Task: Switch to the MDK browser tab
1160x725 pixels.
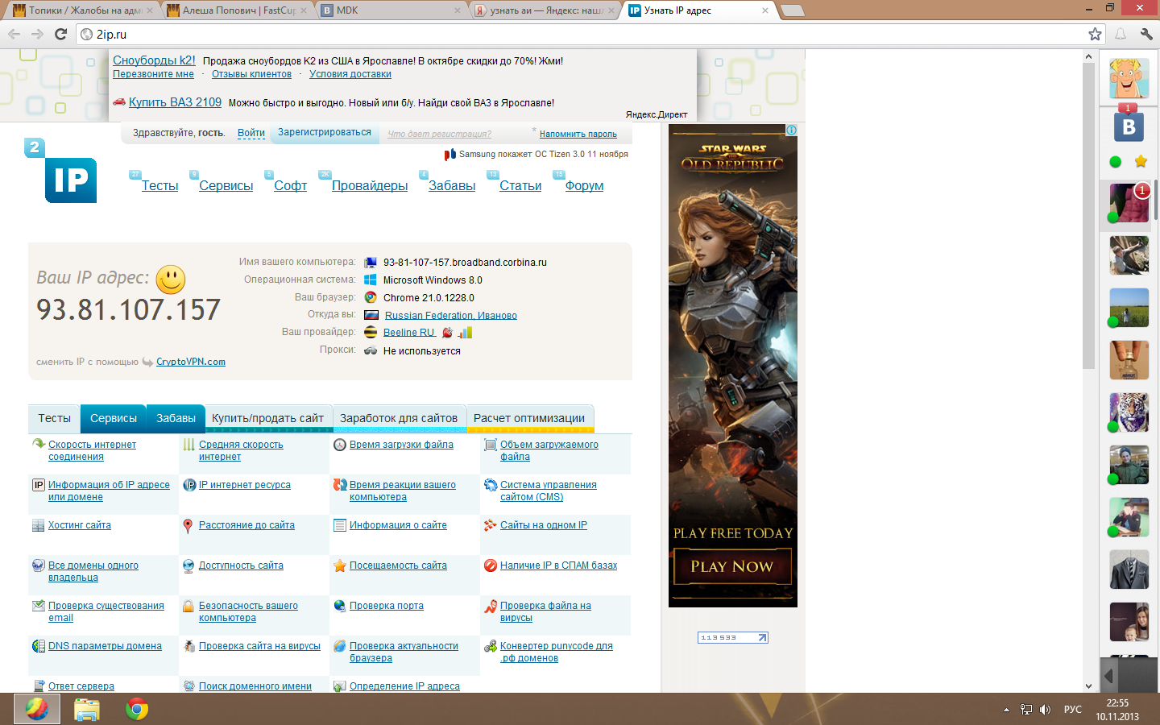Action: (391, 10)
